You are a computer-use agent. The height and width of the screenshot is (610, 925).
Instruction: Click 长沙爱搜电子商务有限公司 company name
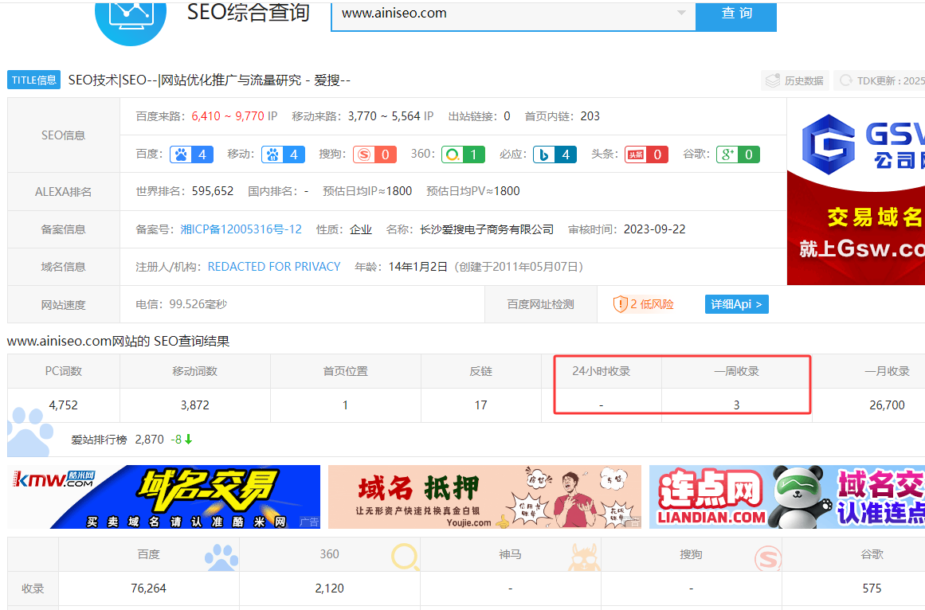(x=487, y=229)
